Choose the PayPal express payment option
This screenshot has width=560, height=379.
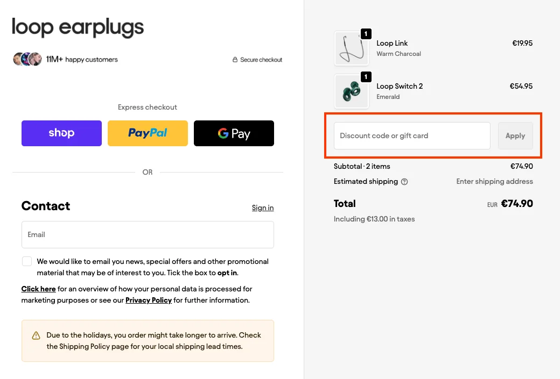coord(148,133)
